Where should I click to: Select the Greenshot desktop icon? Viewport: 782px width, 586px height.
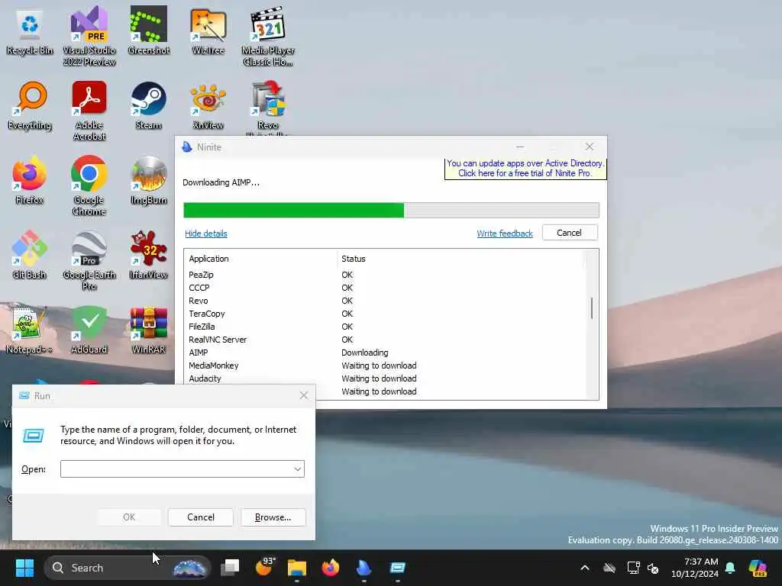[x=149, y=31]
